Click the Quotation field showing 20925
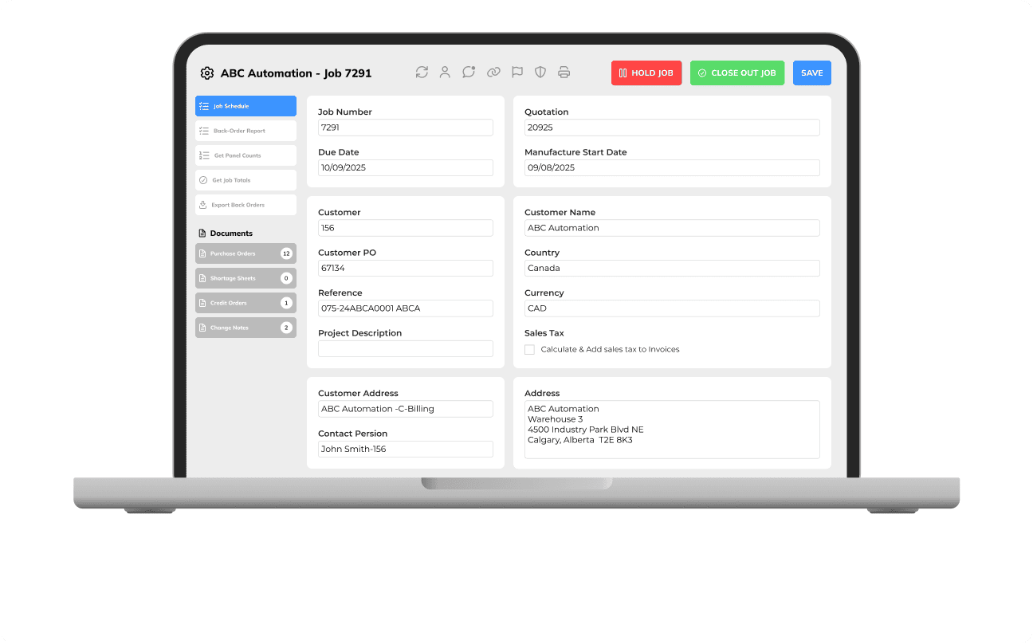Viewport: 1033px width, 644px height. [672, 128]
